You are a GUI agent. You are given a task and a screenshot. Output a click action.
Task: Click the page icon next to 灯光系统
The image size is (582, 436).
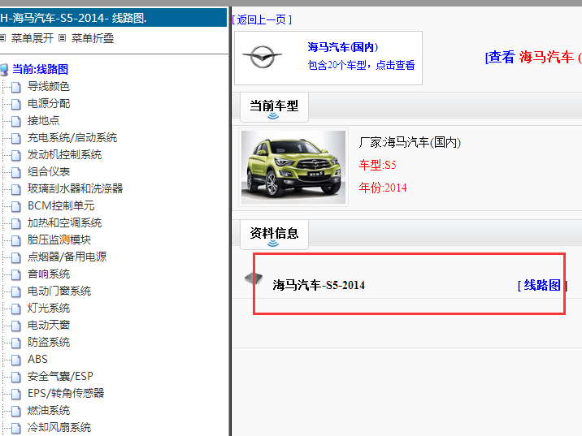pyautogui.click(x=16, y=309)
